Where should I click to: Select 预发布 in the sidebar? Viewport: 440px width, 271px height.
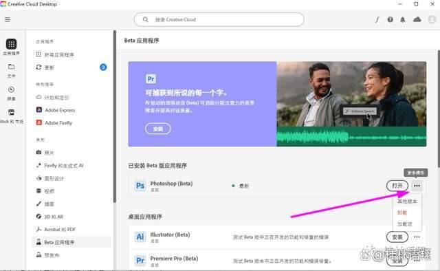coord(47,255)
